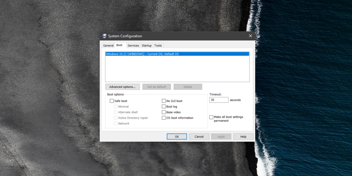
Task: Select the Tools tab
Action: coord(158,45)
